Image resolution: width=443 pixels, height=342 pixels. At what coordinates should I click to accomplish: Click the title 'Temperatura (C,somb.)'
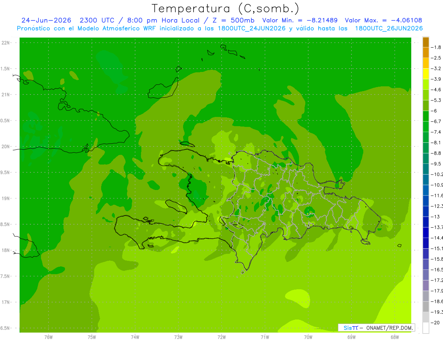[225, 8]
